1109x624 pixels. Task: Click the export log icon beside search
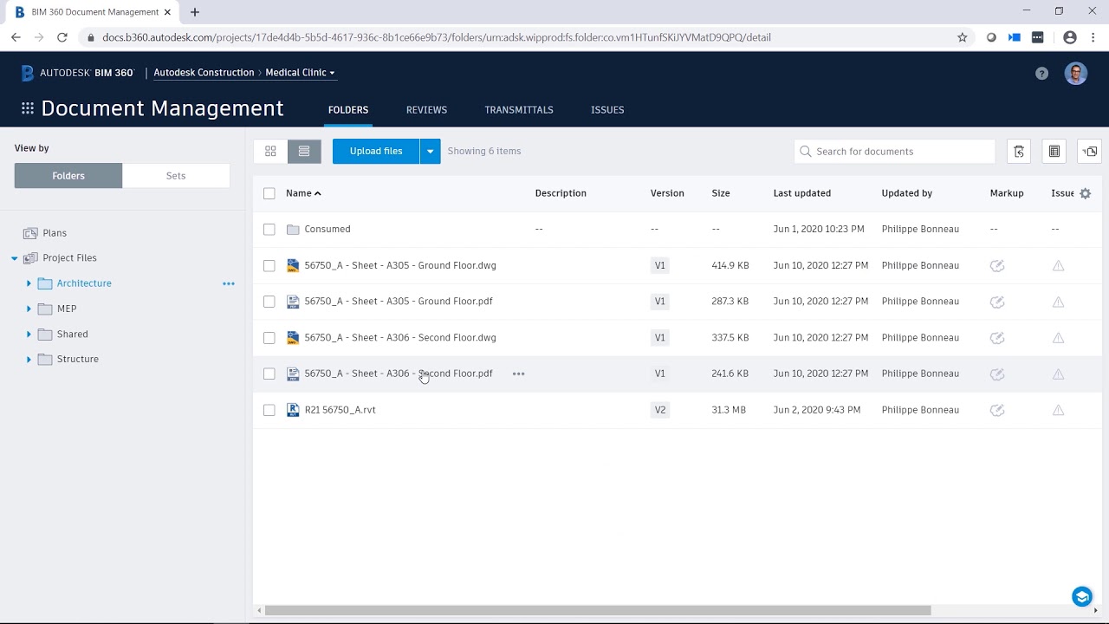coord(1054,152)
